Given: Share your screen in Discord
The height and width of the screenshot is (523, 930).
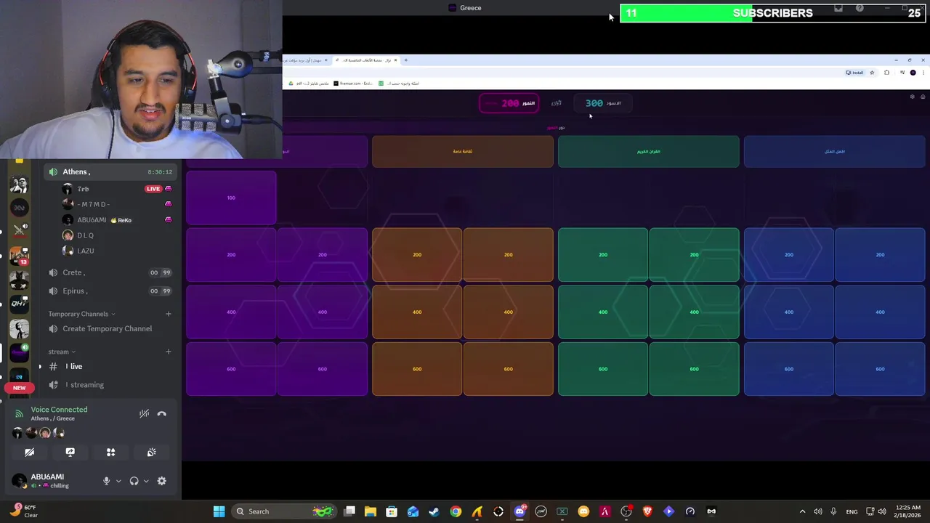Looking at the screenshot, I should [70, 452].
